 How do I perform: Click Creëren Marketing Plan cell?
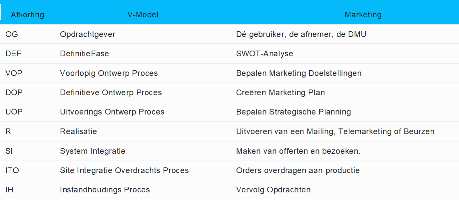point(280,93)
